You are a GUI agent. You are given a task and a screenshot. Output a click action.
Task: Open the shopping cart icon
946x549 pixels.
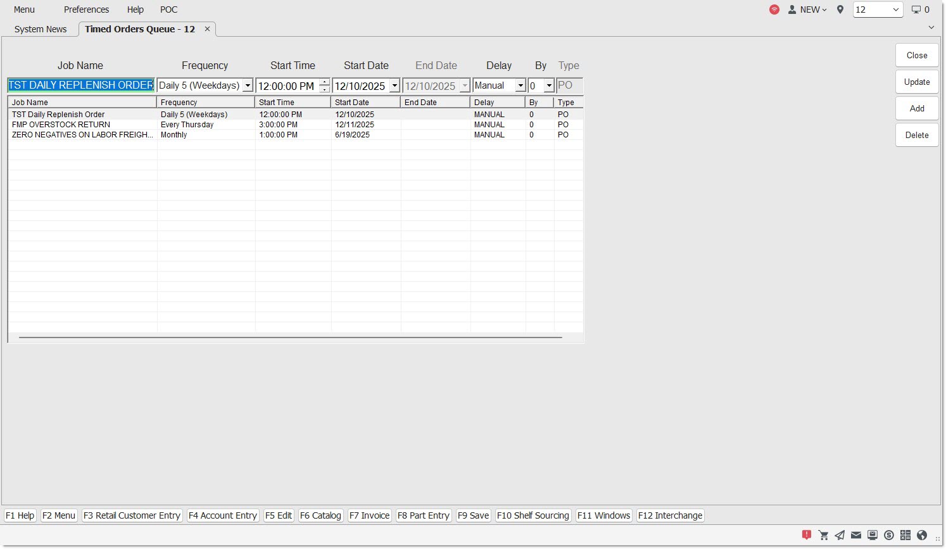(823, 535)
